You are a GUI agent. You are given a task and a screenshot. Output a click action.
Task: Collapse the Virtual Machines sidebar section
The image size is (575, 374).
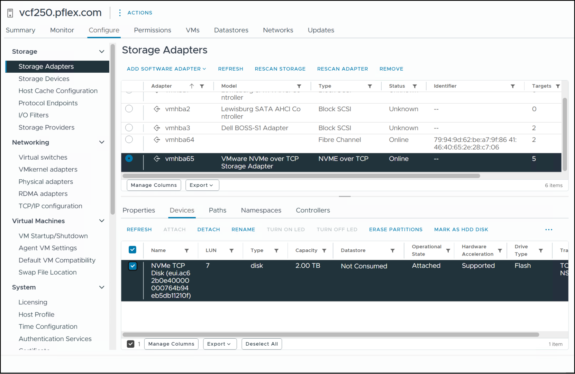[x=102, y=221]
